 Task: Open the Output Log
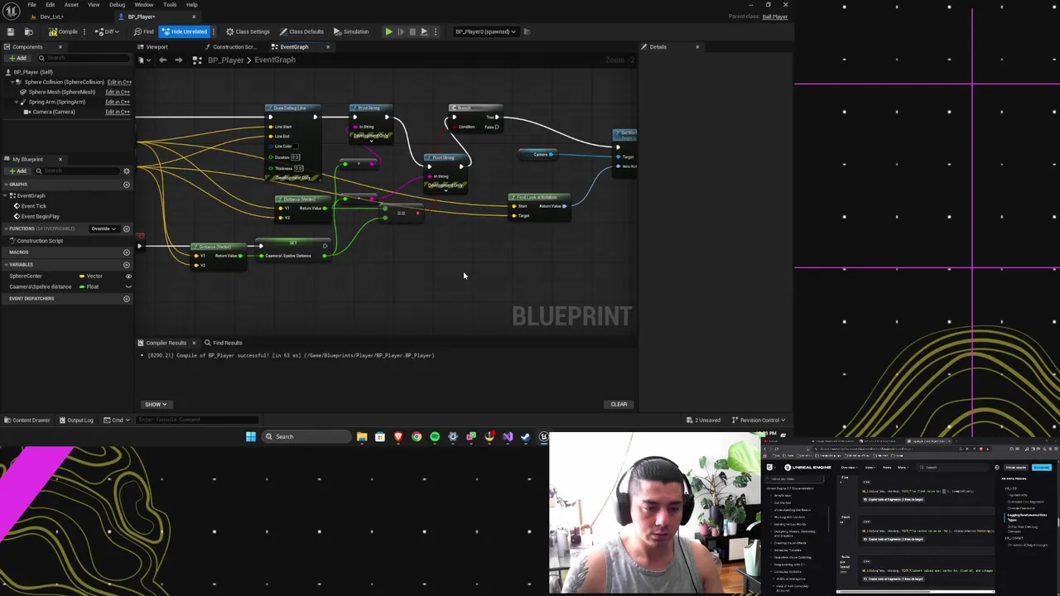(76, 420)
